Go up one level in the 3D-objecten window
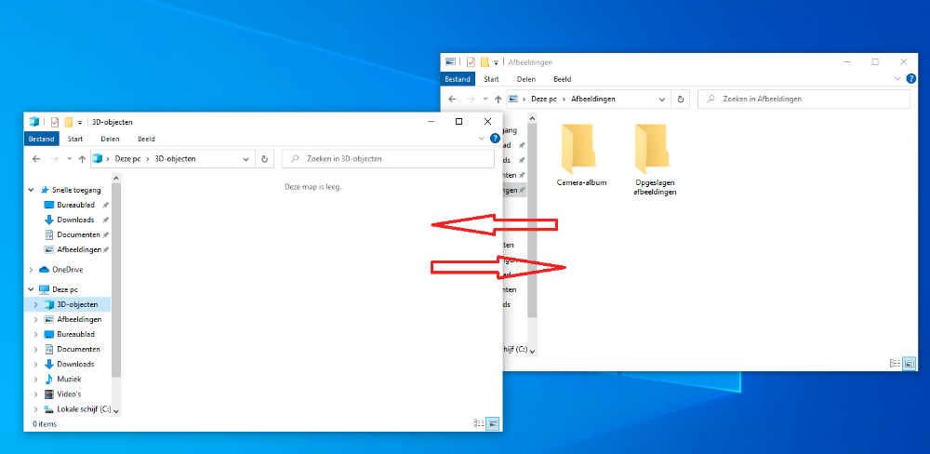Viewport: 930px width, 454px height. (x=83, y=159)
